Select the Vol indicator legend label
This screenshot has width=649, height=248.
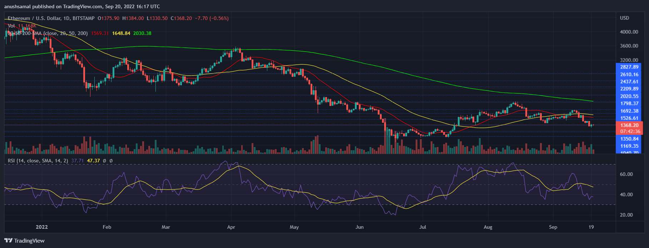point(11,26)
